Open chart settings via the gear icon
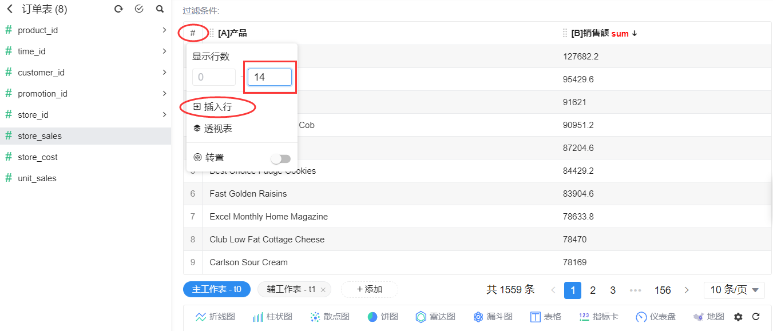 point(738,317)
